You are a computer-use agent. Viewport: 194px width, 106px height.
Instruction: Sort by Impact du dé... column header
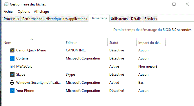click(151, 42)
